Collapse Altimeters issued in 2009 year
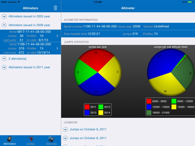Screen dimensions: 195x146 pyautogui.click(x=4, y=25)
